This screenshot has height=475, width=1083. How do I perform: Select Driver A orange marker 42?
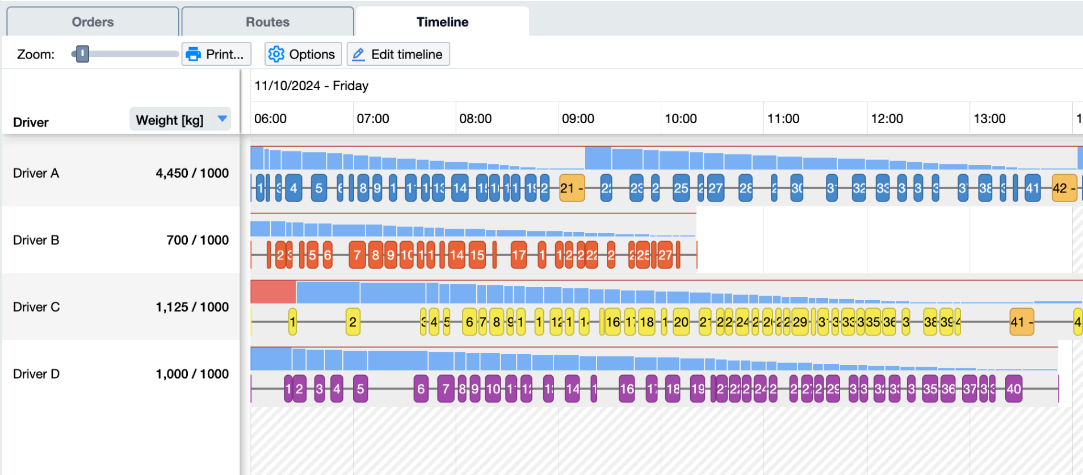point(1064,188)
